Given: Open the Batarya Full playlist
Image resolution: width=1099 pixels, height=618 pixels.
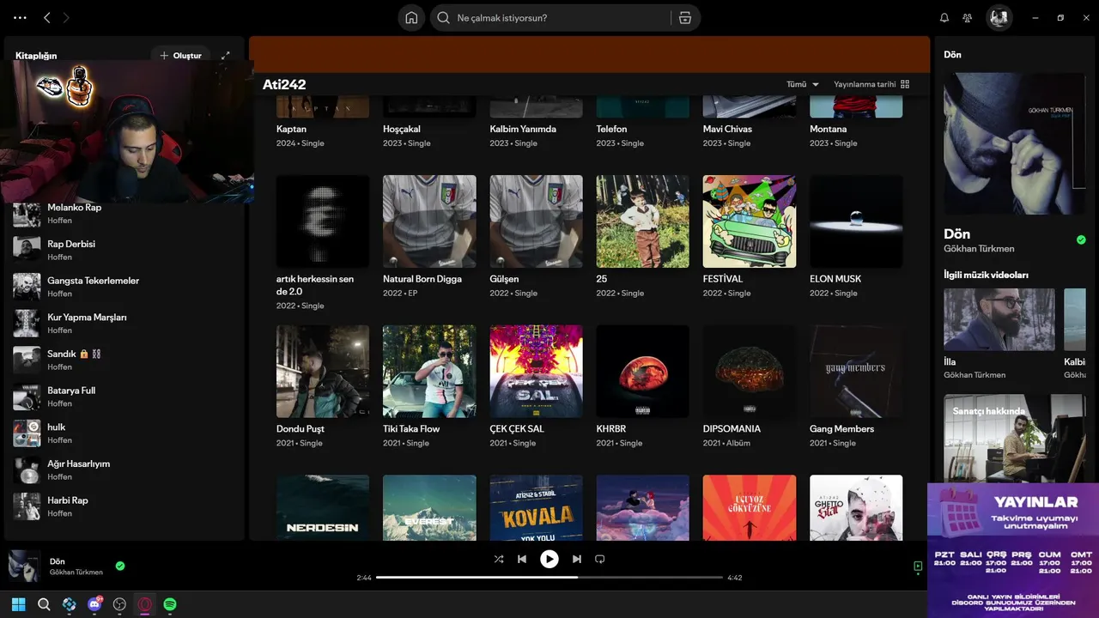Looking at the screenshot, I should coord(125,397).
